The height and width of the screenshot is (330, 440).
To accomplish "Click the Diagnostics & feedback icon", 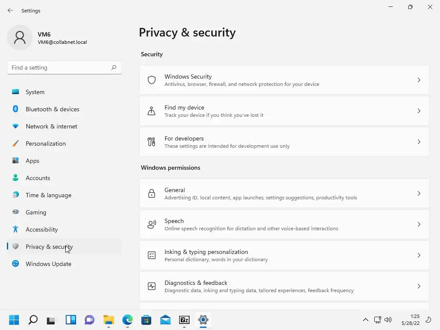I will pos(151,286).
